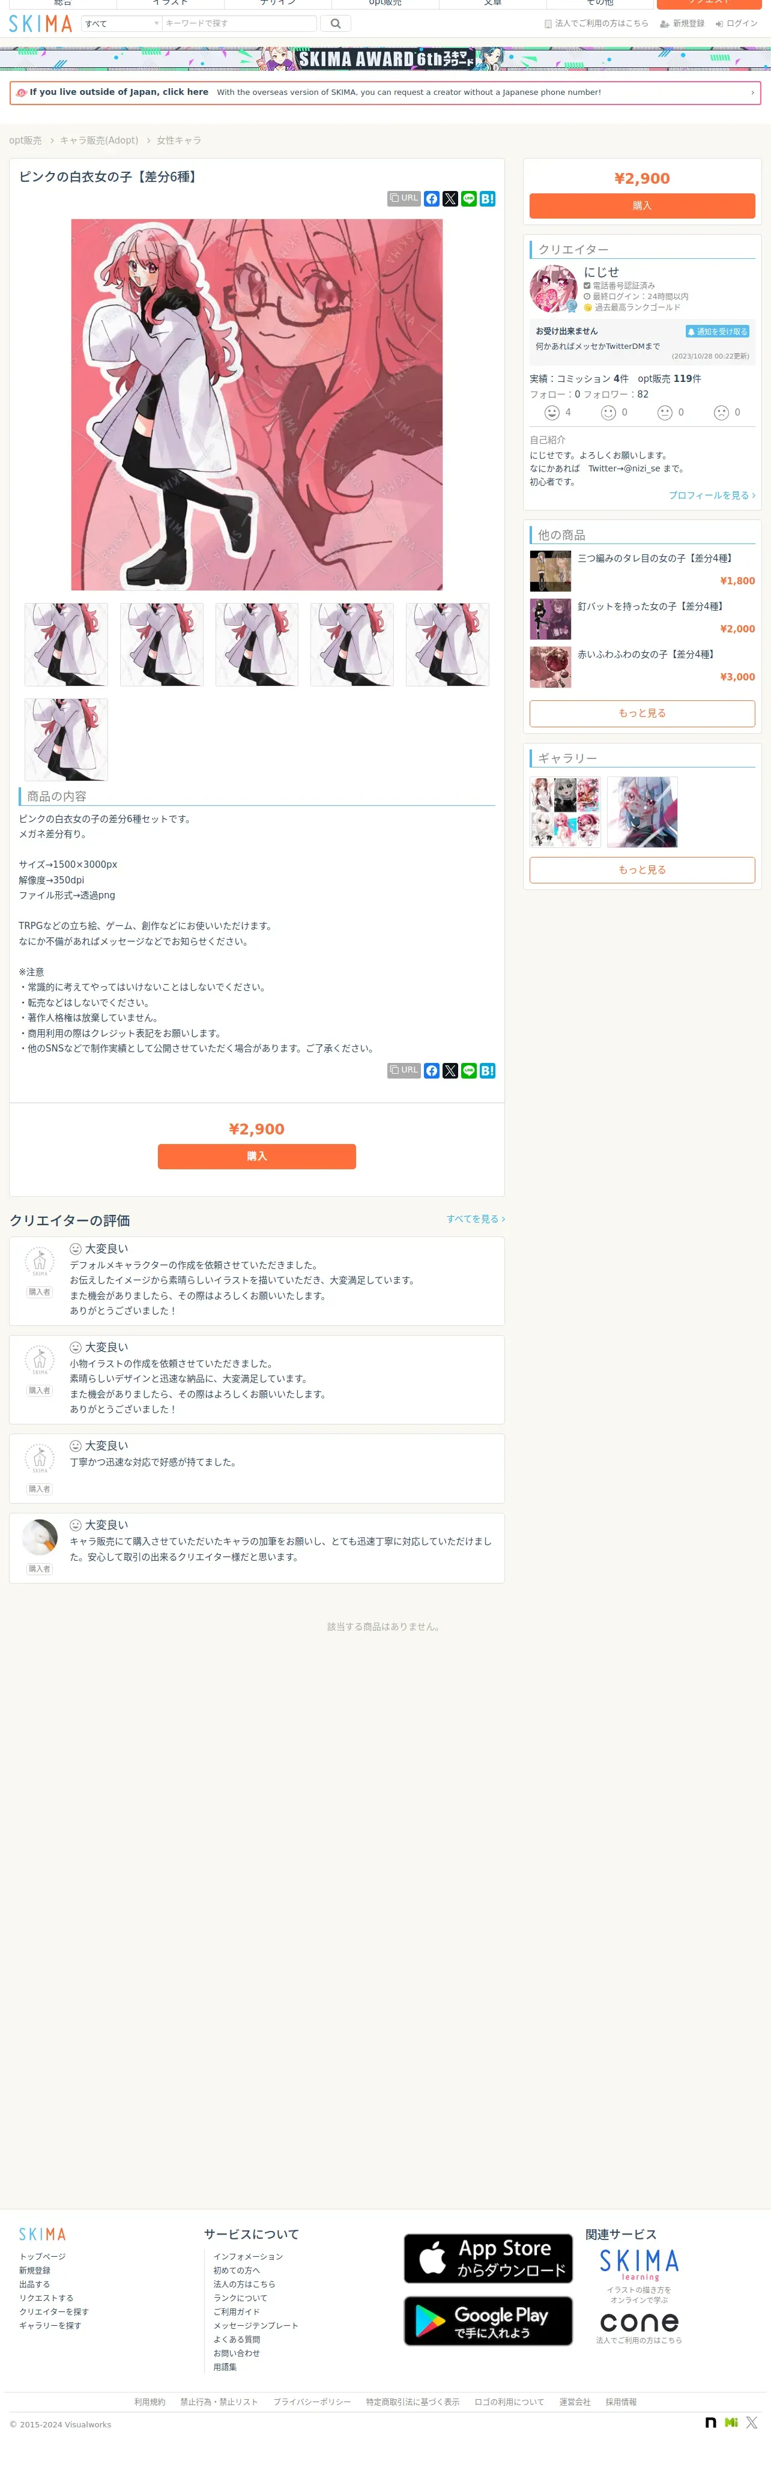Click very-good smiley rating icon with 4
Image resolution: width=771 pixels, height=2473 pixels.
click(x=552, y=413)
